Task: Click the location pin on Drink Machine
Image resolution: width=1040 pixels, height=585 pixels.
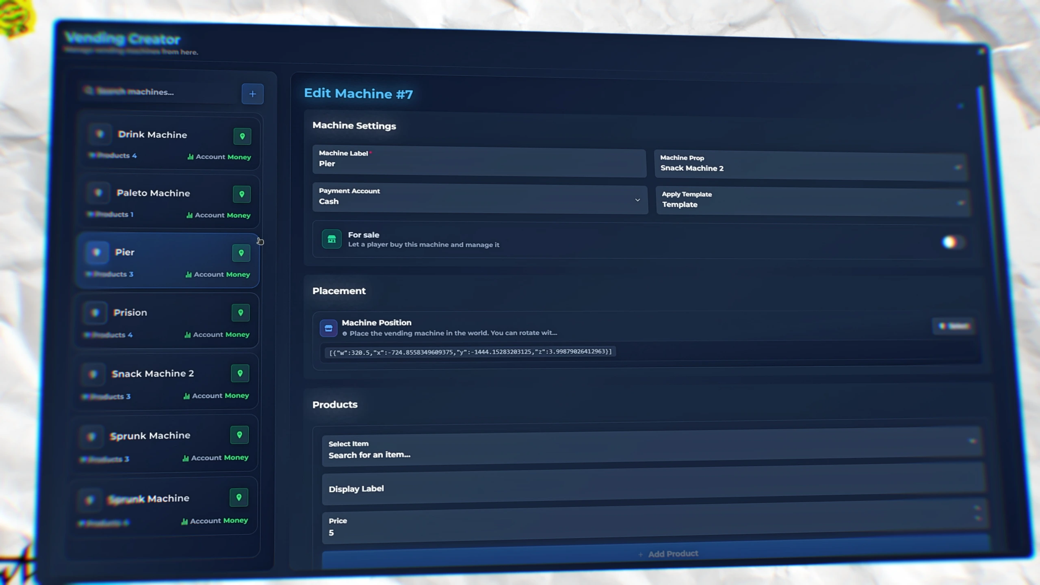Action: coord(242,136)
